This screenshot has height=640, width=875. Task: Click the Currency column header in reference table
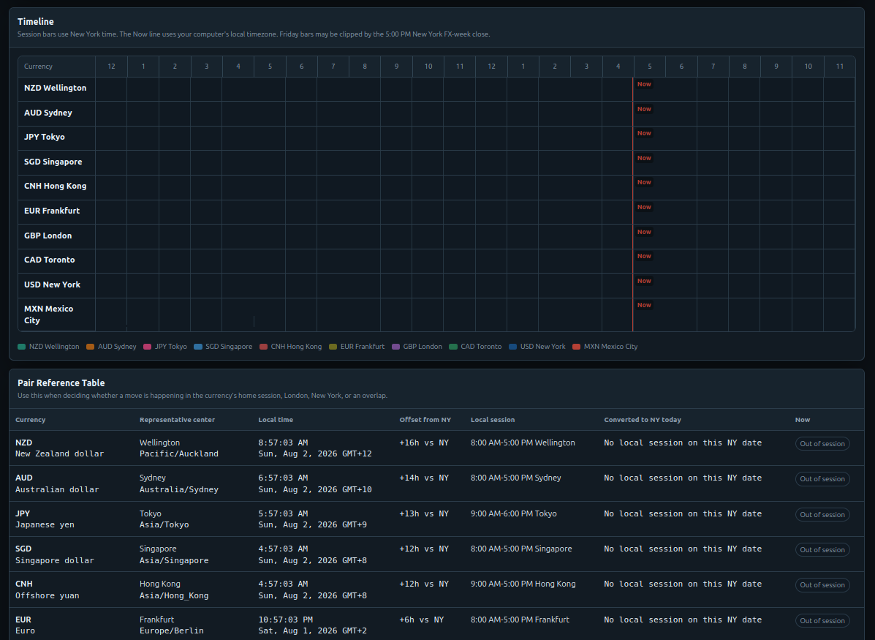(30, 420)
